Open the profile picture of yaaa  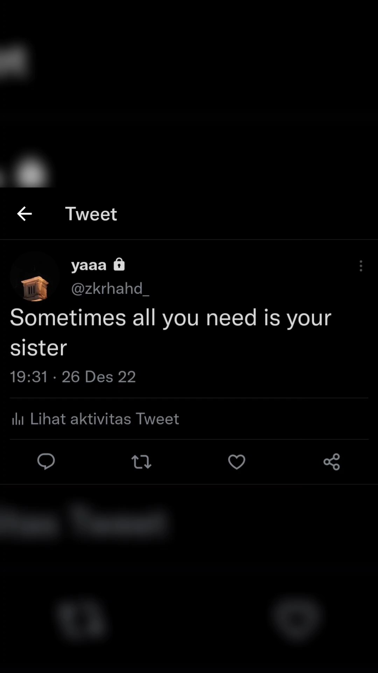[35, 277]
